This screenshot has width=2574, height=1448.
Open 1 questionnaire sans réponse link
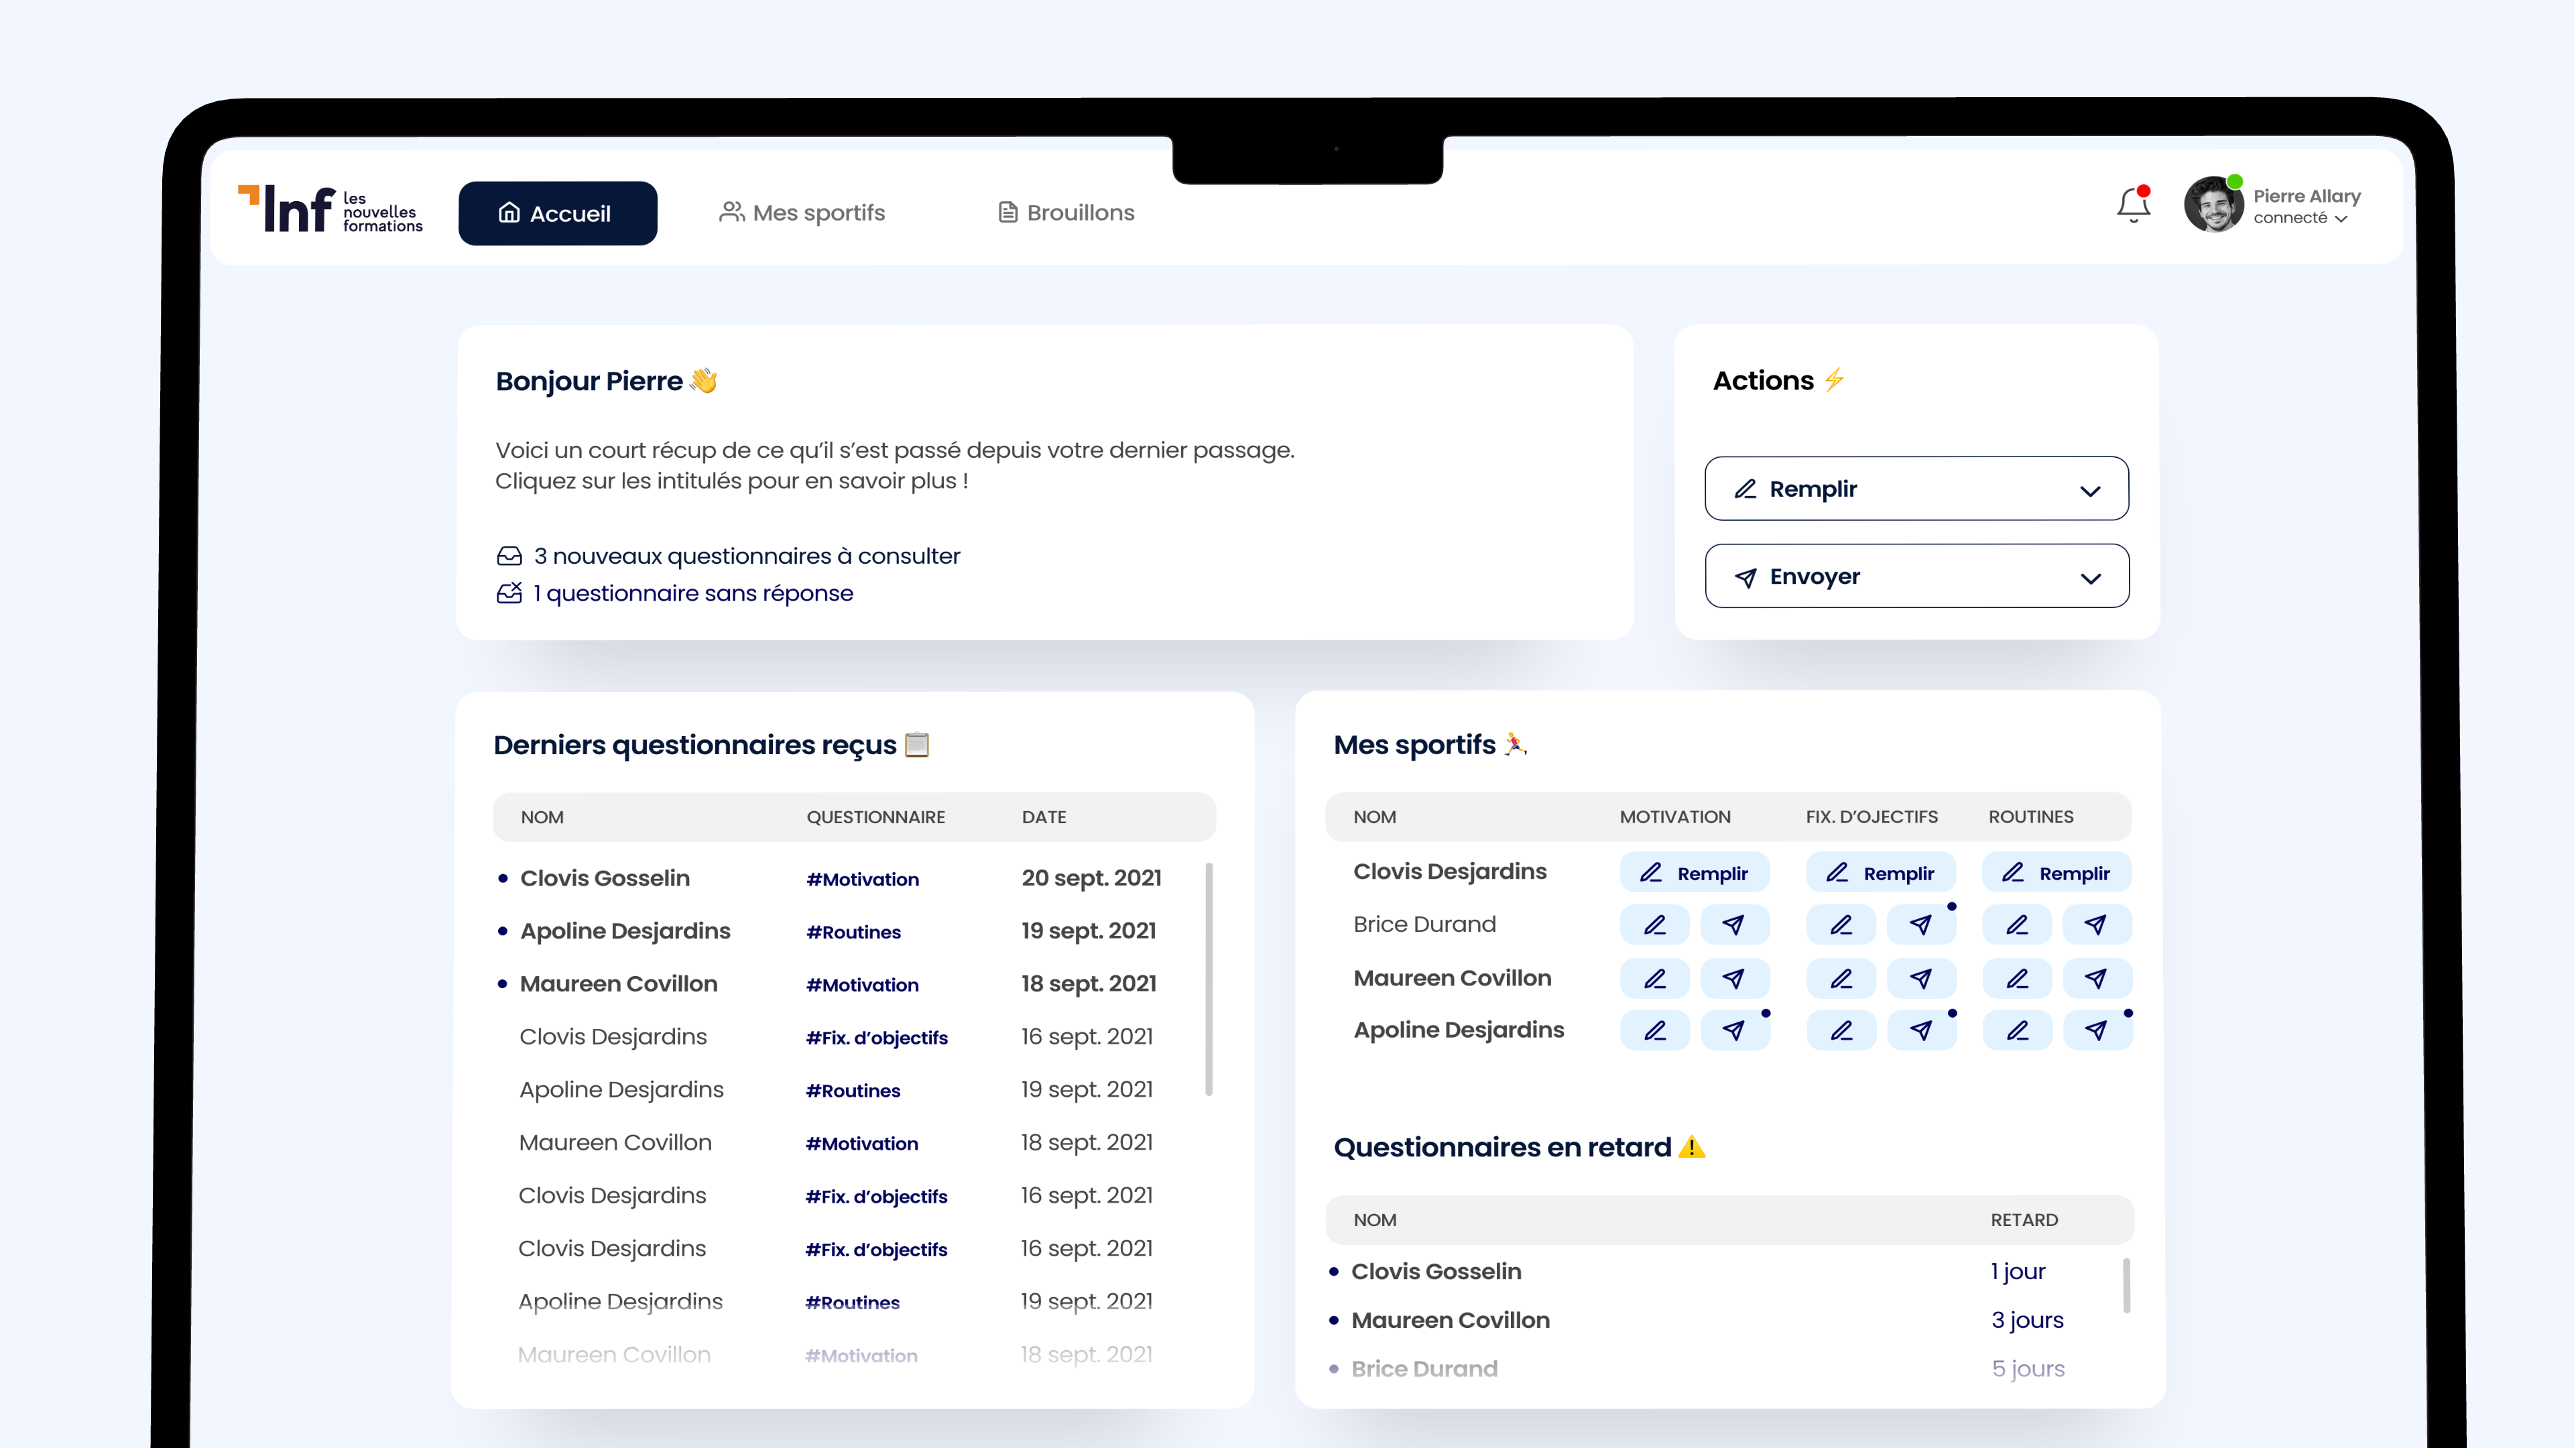tap(674, 593)
